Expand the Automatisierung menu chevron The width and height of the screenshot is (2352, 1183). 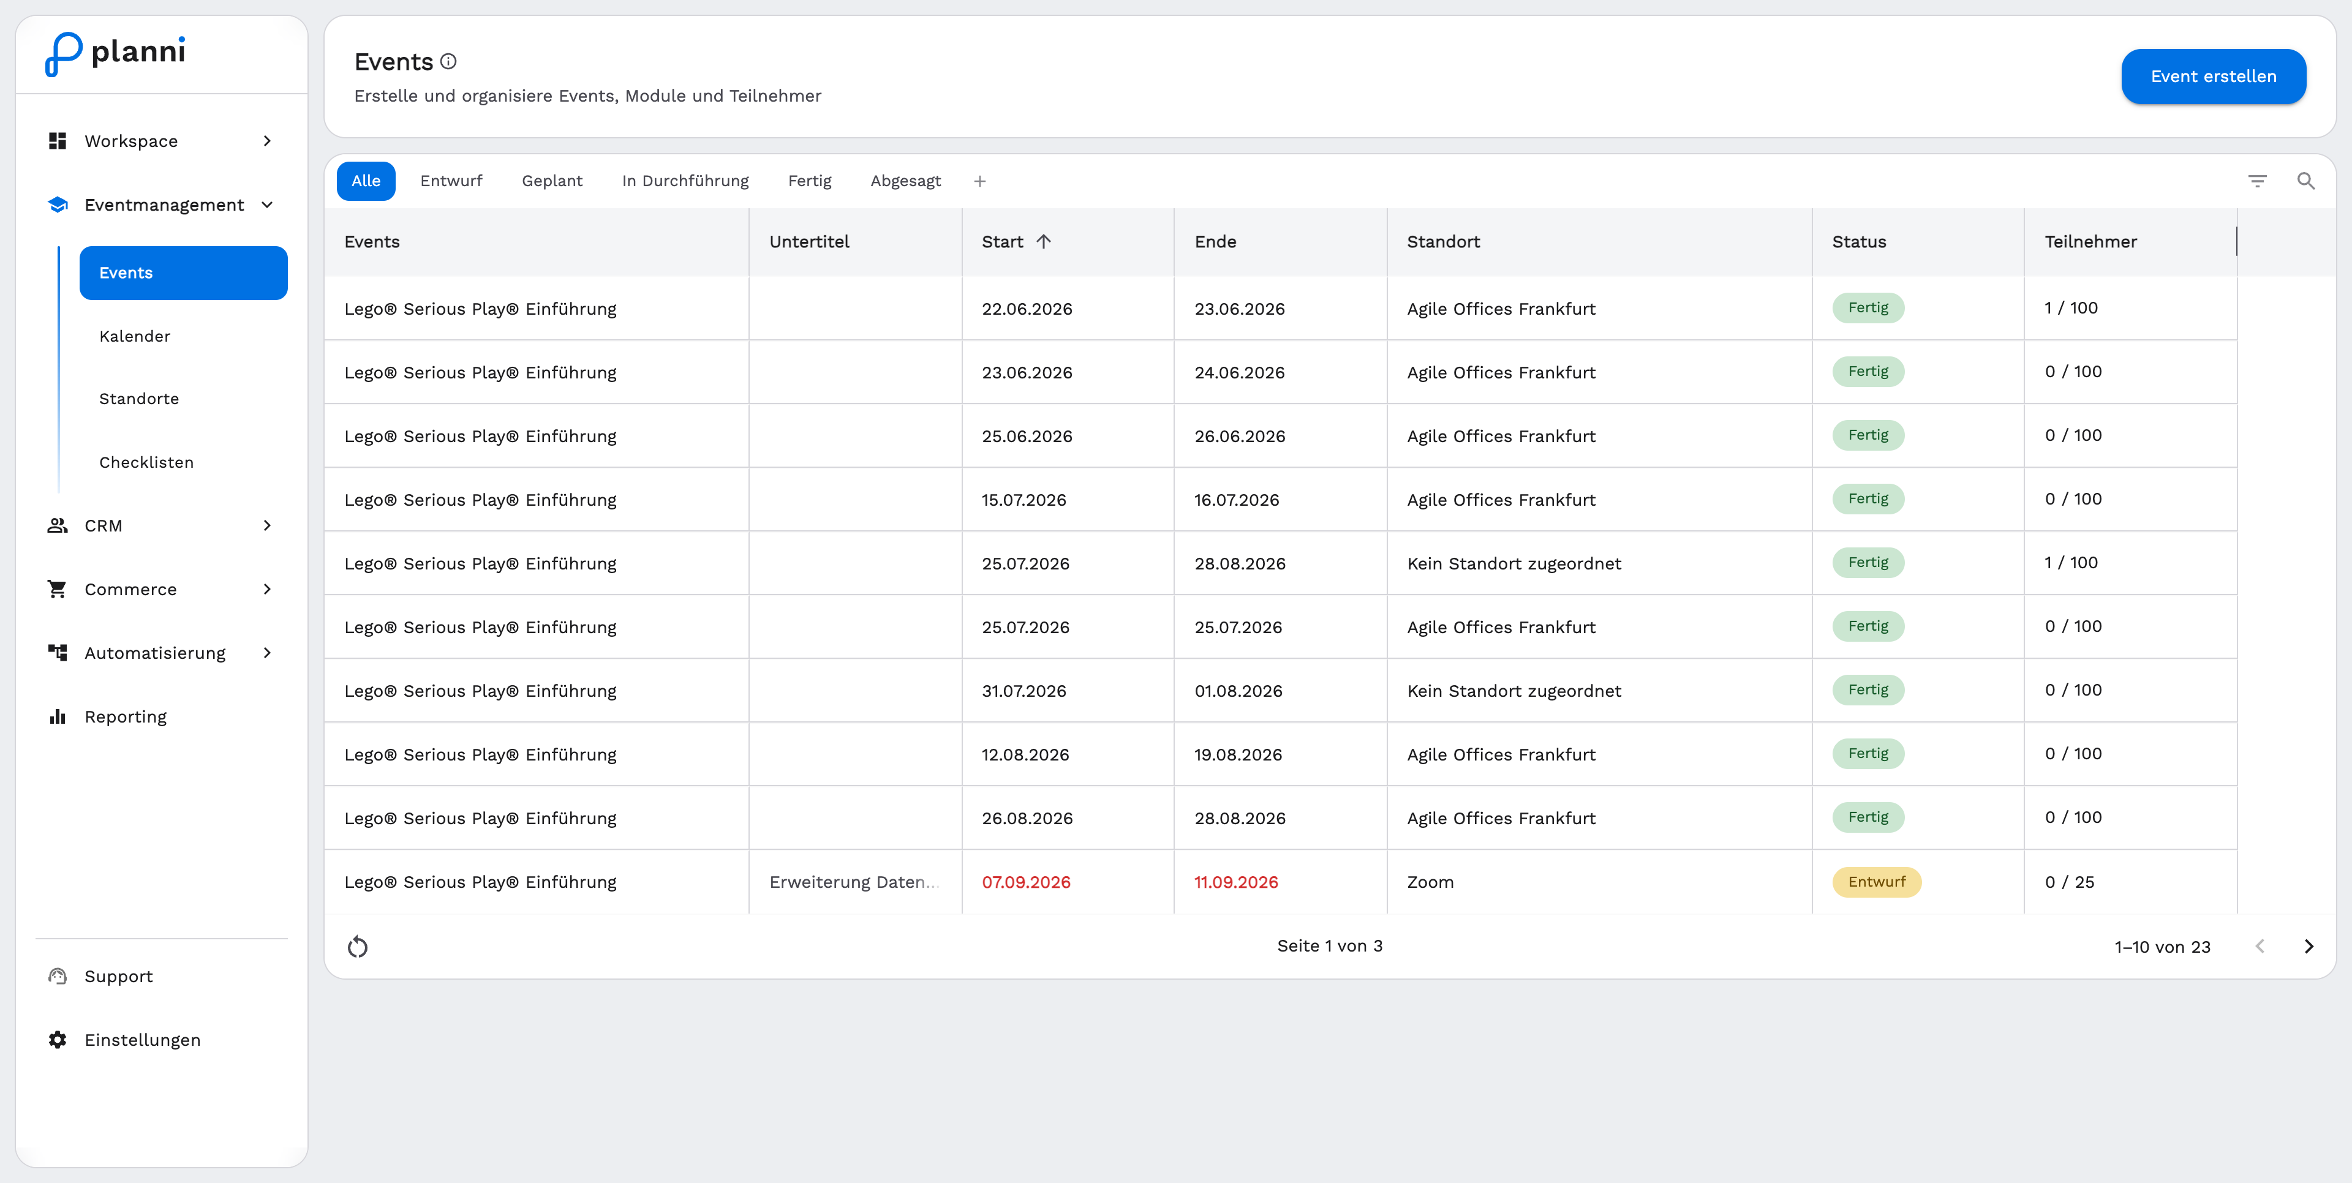coord(266,652)
